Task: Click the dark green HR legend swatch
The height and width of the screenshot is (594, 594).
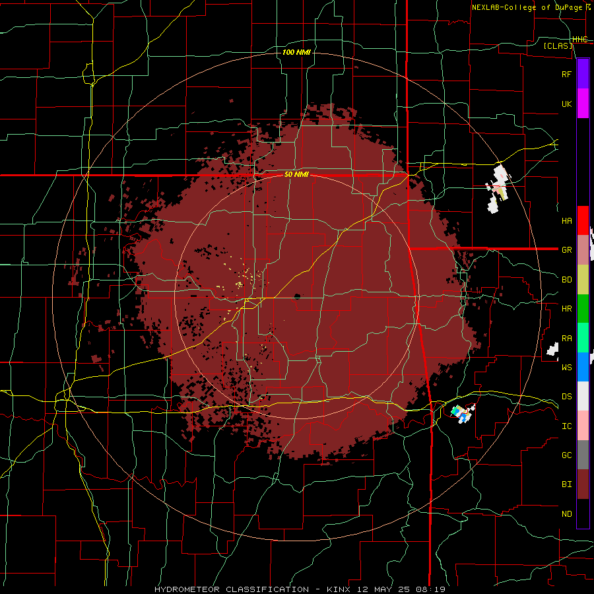Action: point(583,308)
